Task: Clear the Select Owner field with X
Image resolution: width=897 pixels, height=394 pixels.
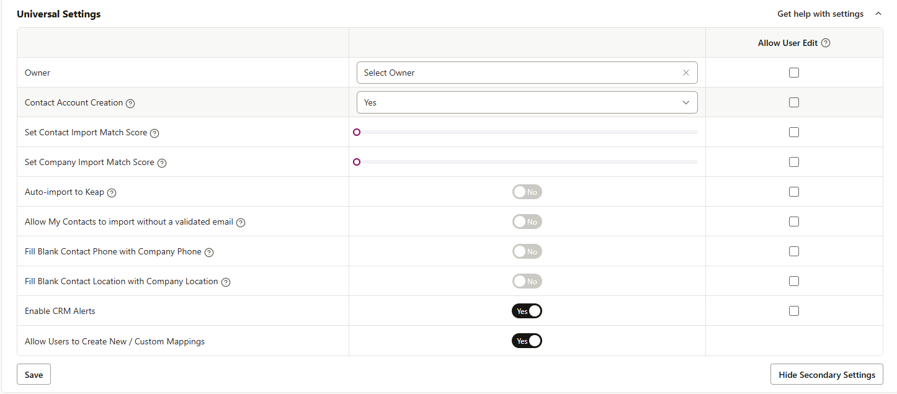Action: tap(686, 73)
